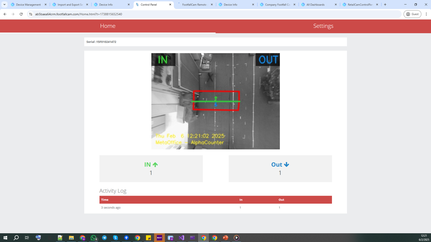The image size is (431, 242).
Task: Click the Guest profile button
Action: pyautogui.click(x=412, y=14)
